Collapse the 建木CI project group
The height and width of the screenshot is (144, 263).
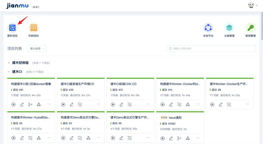click(9, 72)
